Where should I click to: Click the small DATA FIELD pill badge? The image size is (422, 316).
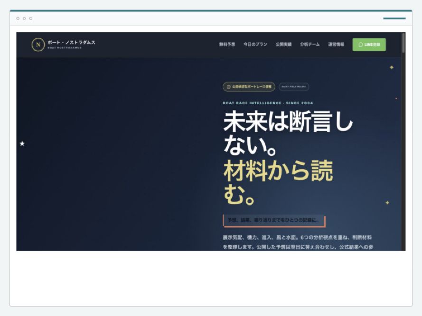coord(294,87)
